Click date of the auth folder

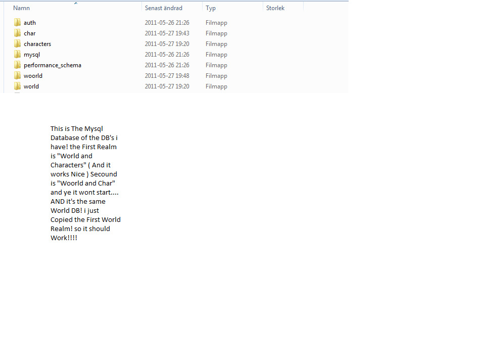167,23
